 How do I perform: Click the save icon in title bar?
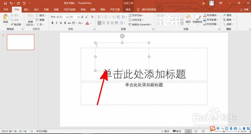6,3
